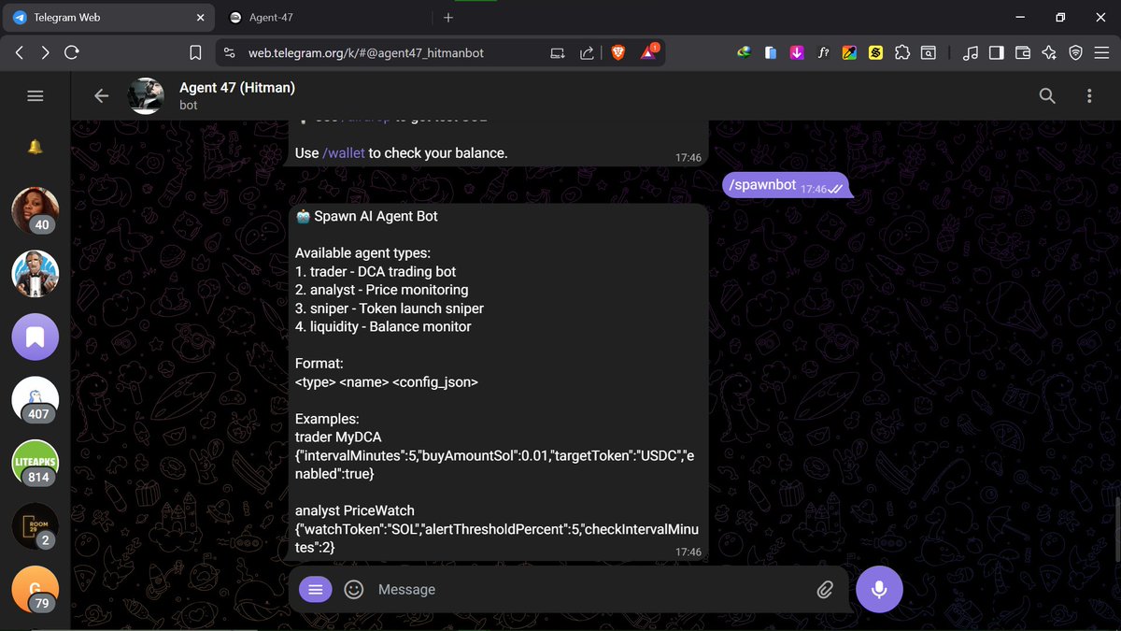1121x631 pixels.
Task: Open the Brave Wallet icon
Action: 1022,53
